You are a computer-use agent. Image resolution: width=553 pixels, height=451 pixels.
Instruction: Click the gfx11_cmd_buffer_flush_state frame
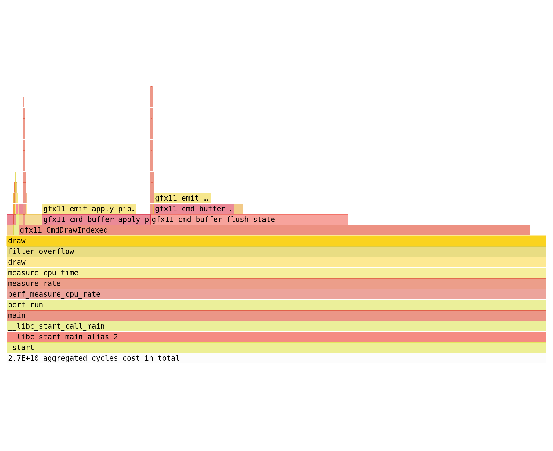[x=249, y=220]
